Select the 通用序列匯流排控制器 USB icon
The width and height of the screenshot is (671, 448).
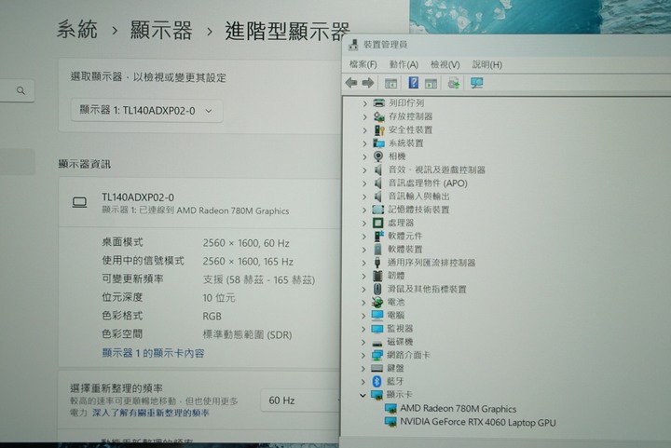pyautogui.click(x=377, y=263)
